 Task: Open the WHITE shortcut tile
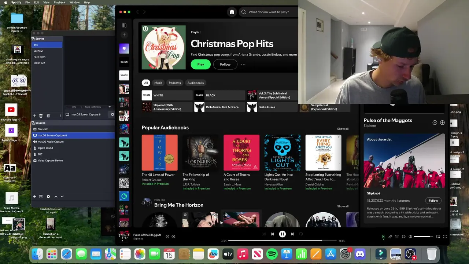click(x=167, y=95)
